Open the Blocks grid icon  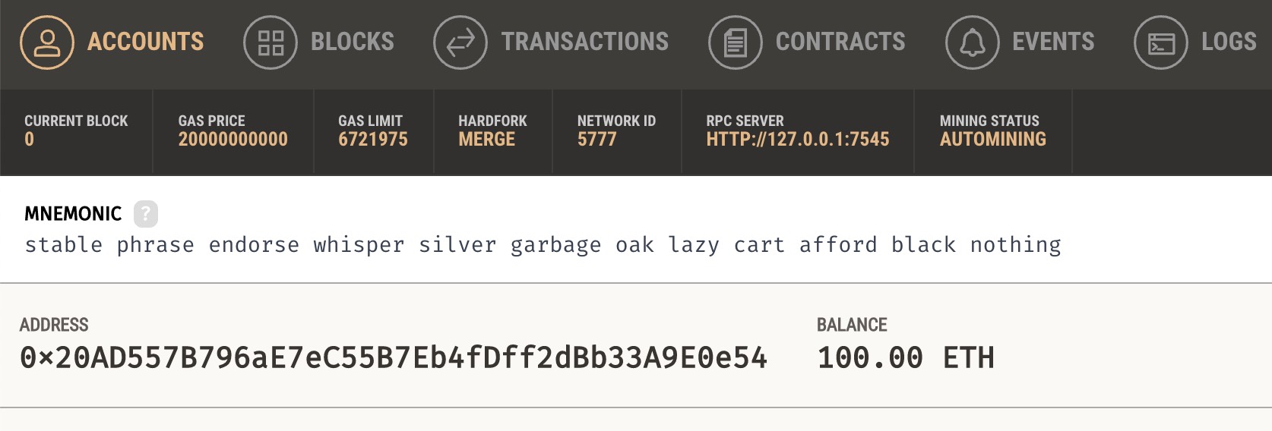[x=271, y=42]
